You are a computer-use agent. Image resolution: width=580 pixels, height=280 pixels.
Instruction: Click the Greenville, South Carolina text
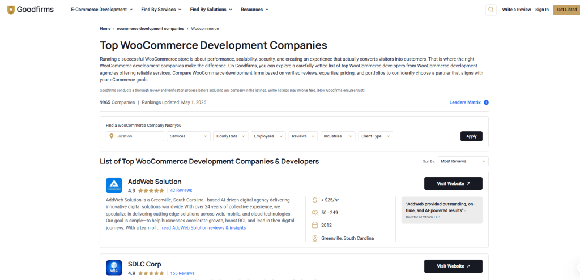pos(348,238)
